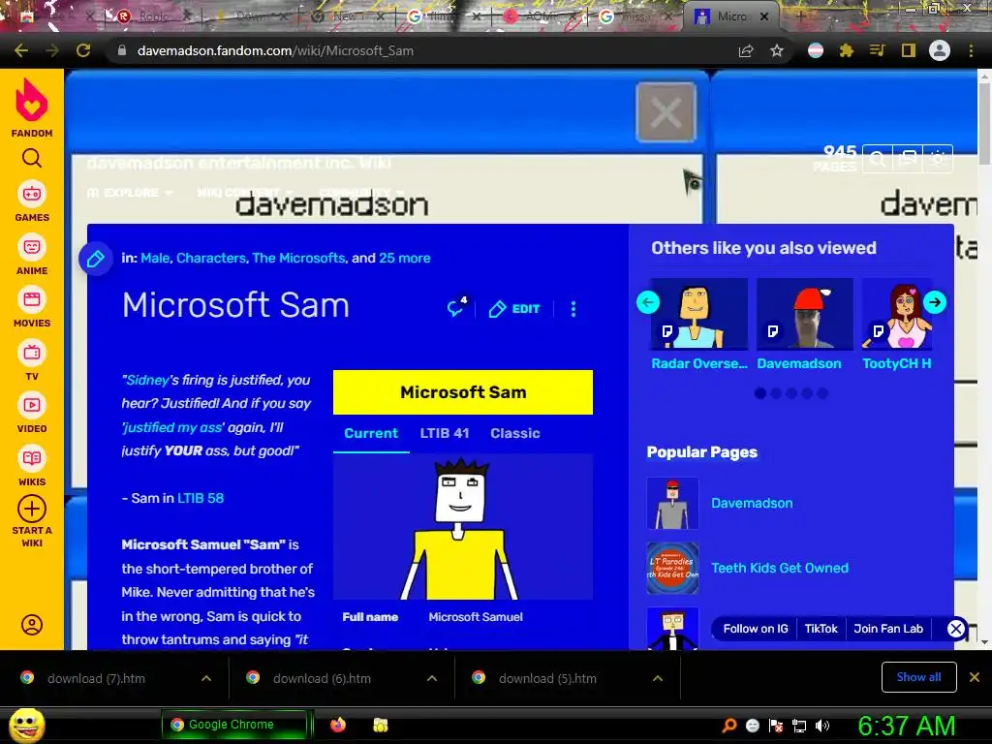
Task: Reload the page with the refresh icon
Action: [x=83, y=50]
